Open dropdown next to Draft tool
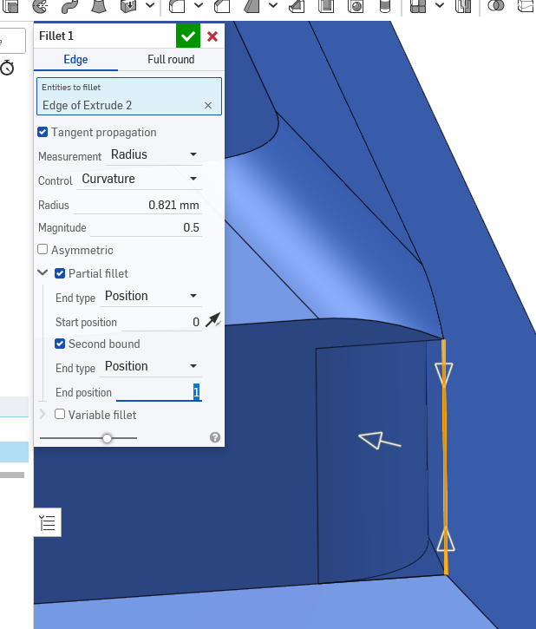Screen dimensions: 536x629 [x=273, y=5]
